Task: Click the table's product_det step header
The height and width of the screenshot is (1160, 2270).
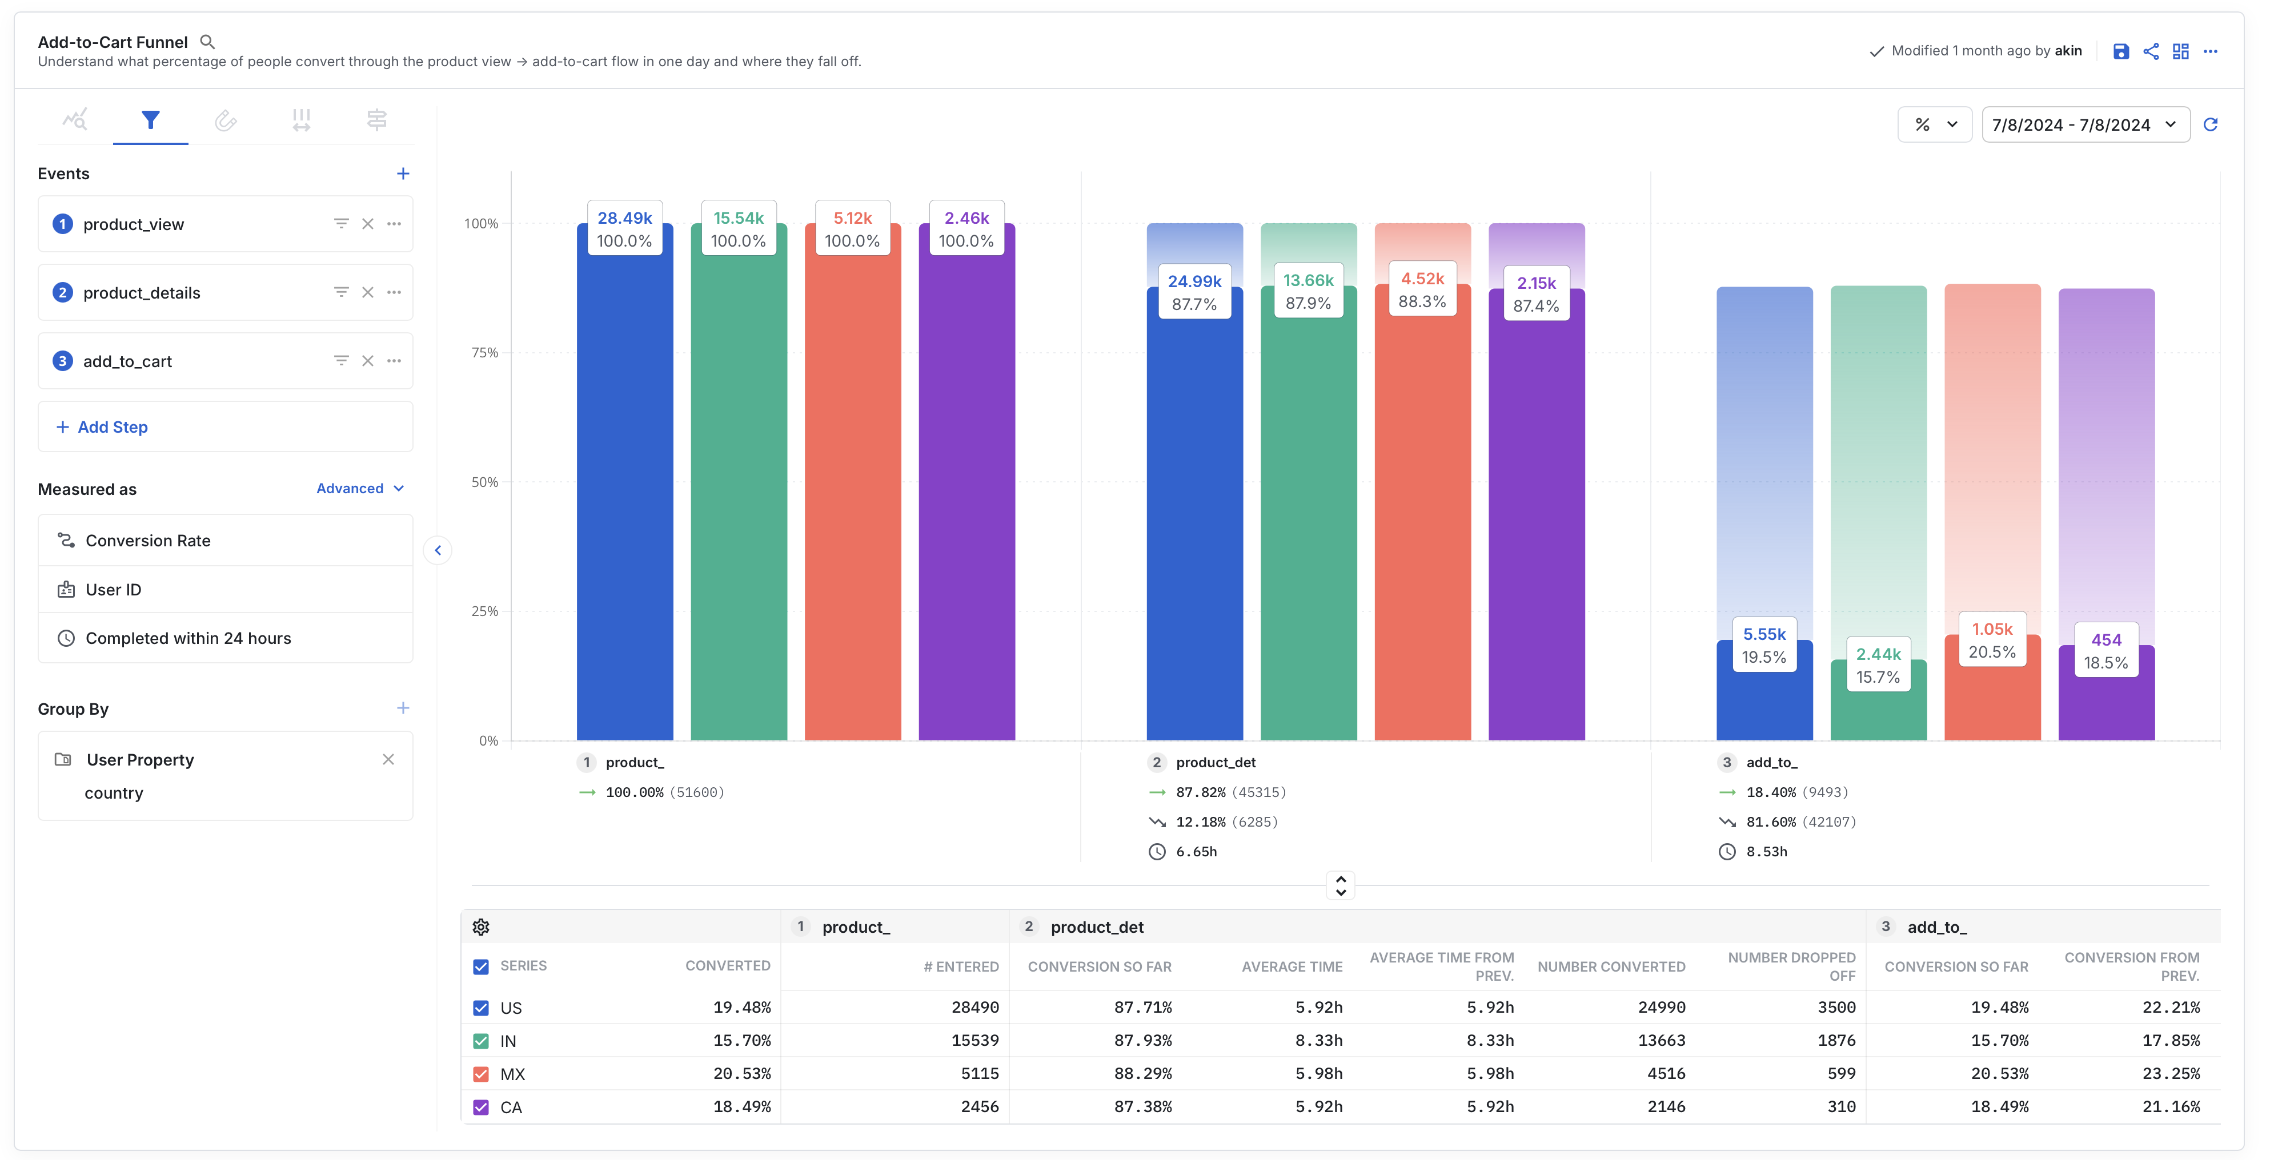Action: (x=1096, y=928)
